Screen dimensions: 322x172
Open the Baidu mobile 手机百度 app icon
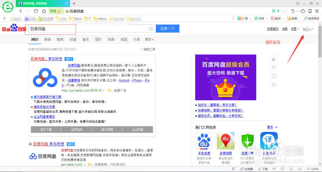click(204, 141)
